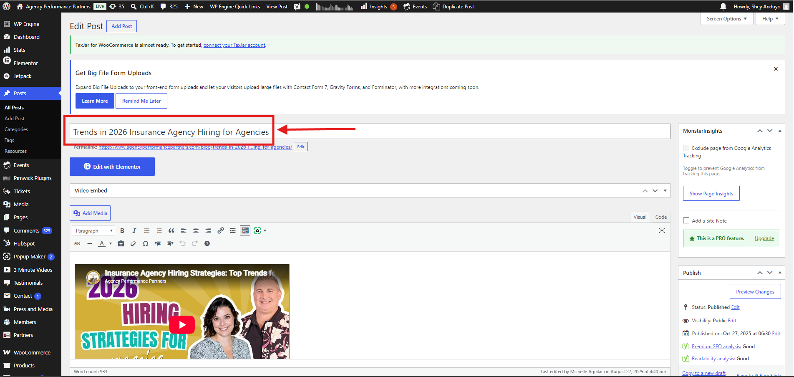Image resolution: width=794 pixels, height=377 pixels.
Task: Follow the connect your TaxJar account link
Action: (234, 45)
